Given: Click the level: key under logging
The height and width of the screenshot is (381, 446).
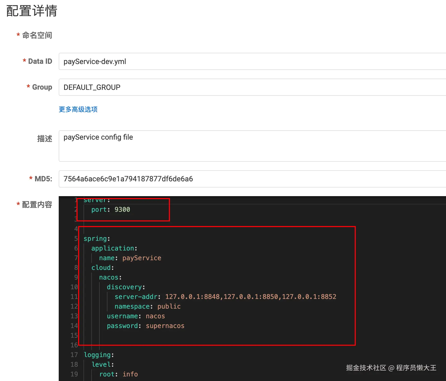Looking at the screenshot, I should pyautogui.click(x=103, y=365).
